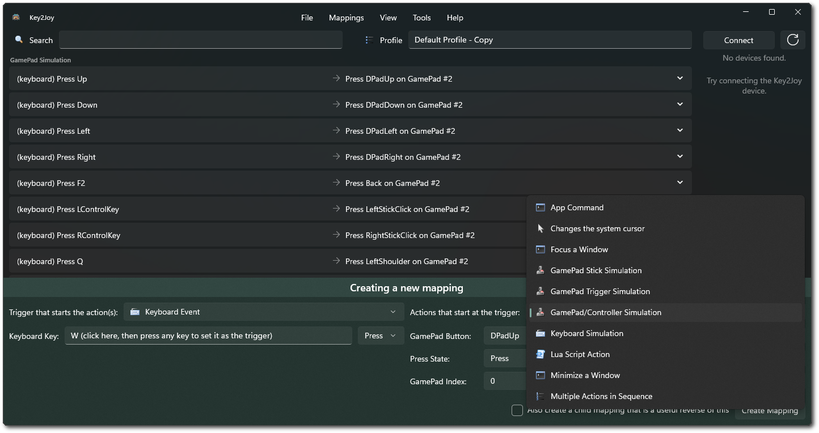
Task: Click the App Command terminal icon
Action: pyautogui.click(x=540, y=207)
